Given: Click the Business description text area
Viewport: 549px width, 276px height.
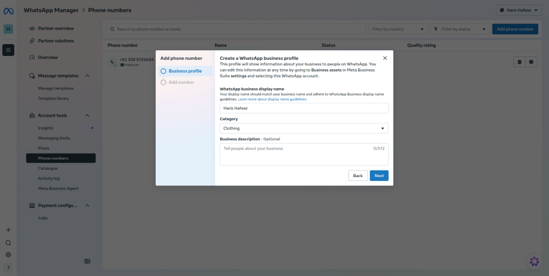Looking at the screenshot, I should [304, 154].
